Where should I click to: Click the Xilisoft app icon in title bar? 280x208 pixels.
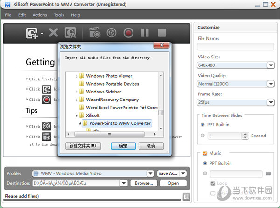[x=7, y=4]
